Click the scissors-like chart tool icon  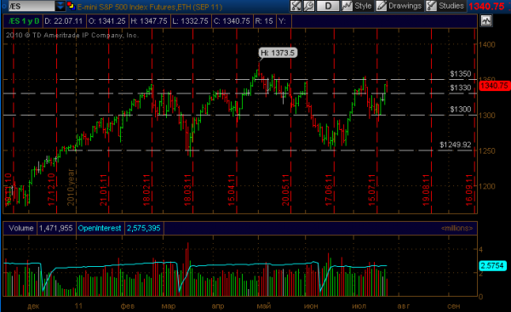click(296, 6)
